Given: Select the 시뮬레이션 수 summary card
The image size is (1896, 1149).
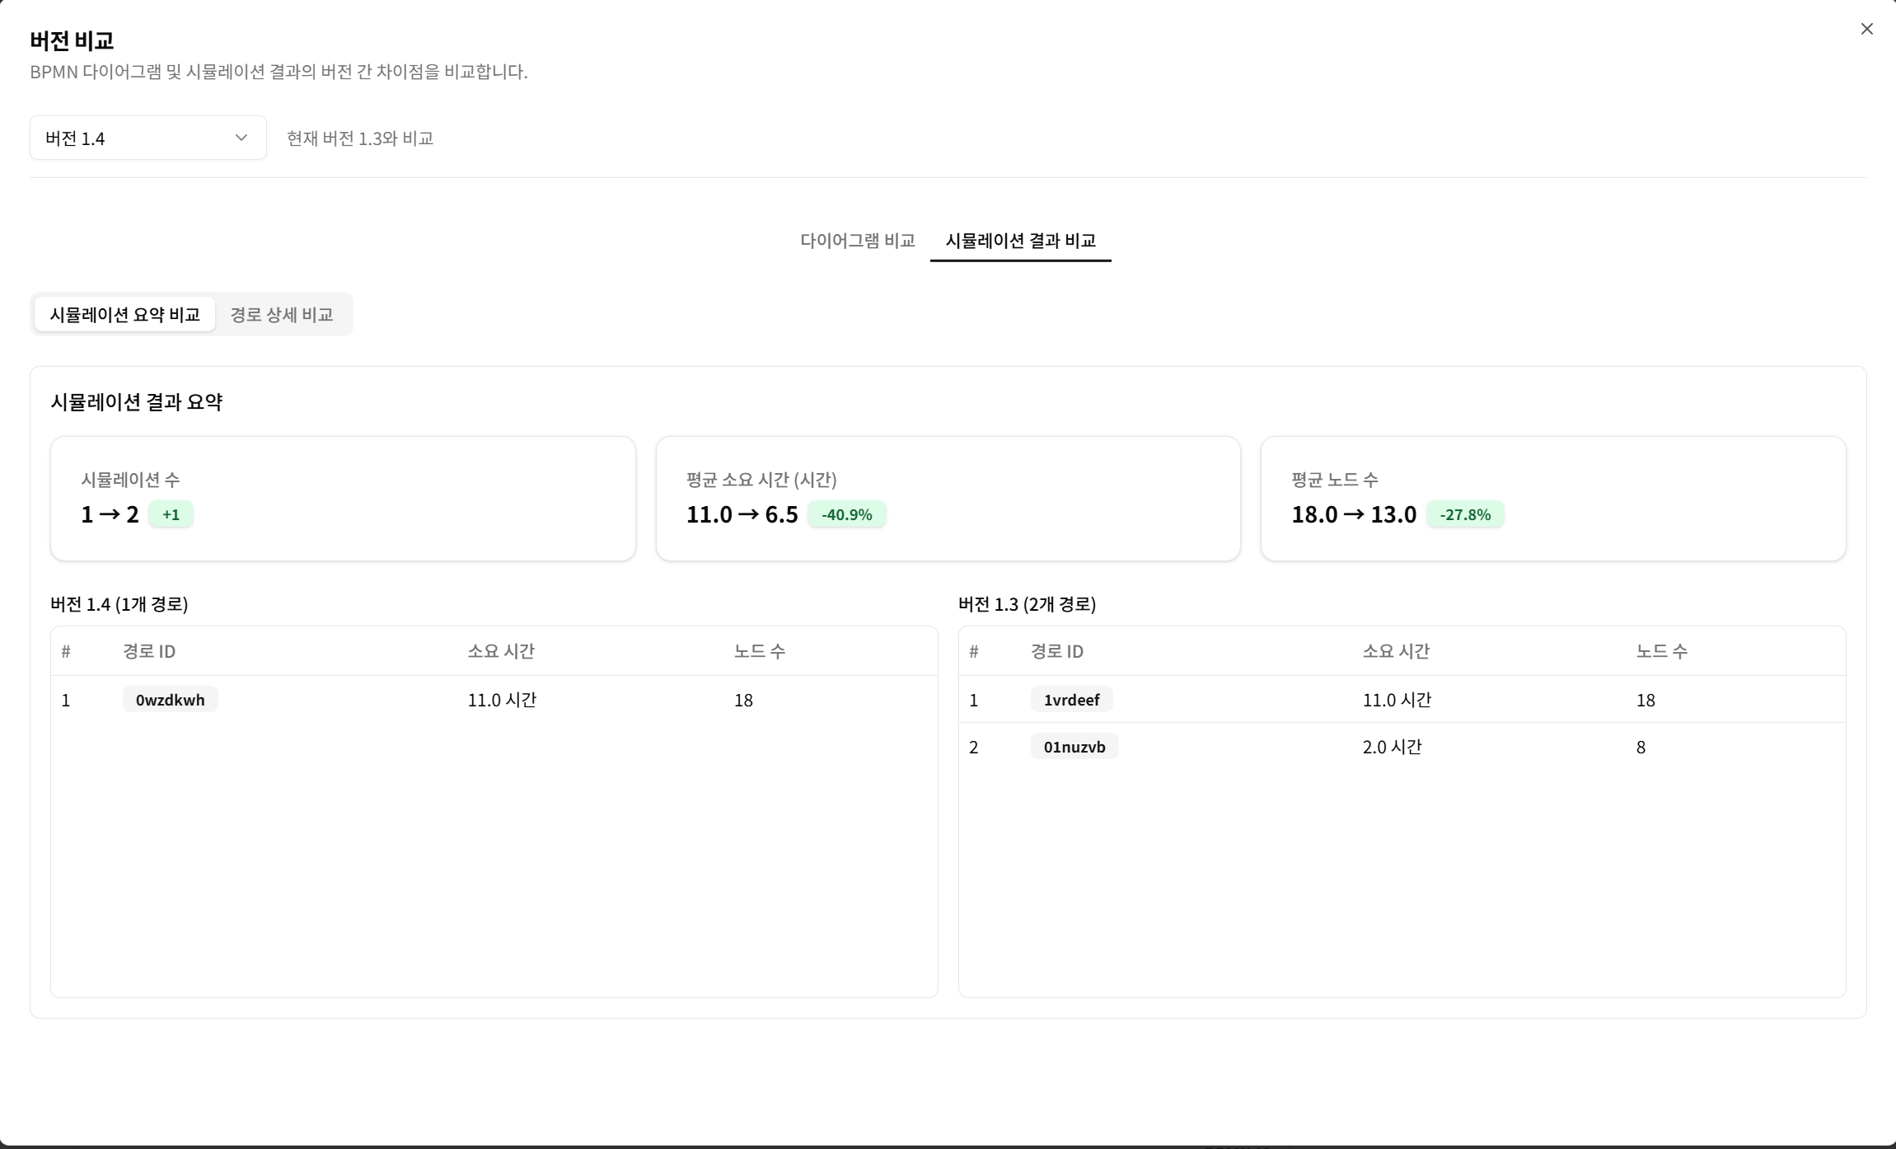Looking at the screenshot, I should pos(343,498).
